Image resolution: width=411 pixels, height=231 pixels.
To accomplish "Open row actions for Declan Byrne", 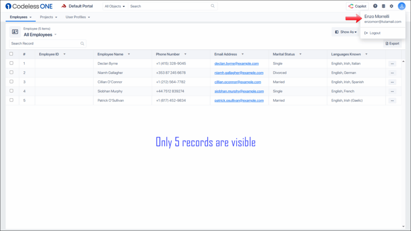I will tap(392, 64).
